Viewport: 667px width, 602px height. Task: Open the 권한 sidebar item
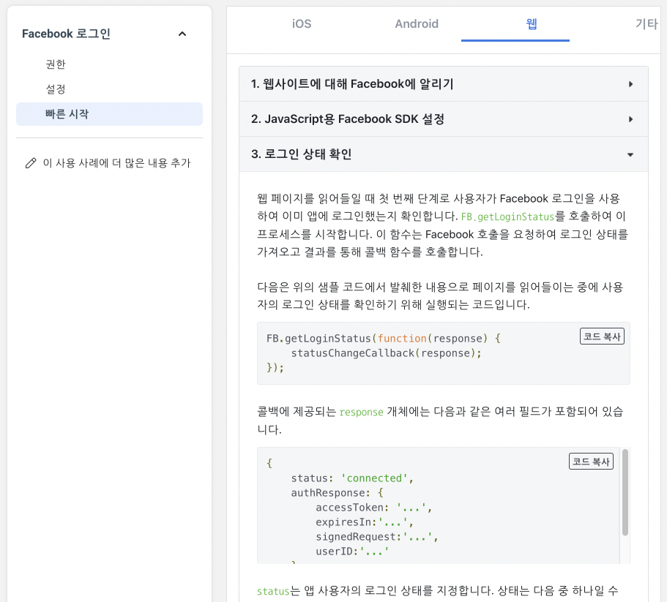click(x=56, y=64)
